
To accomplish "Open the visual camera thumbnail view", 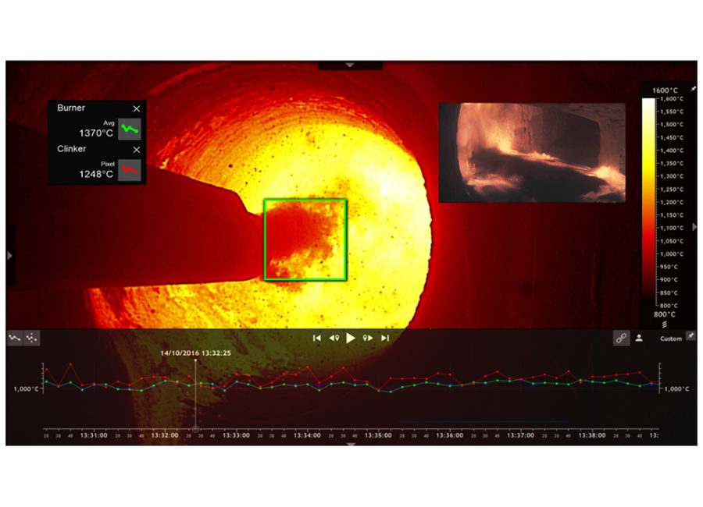I will click(x=531, y=152).
